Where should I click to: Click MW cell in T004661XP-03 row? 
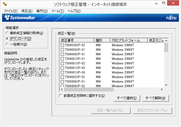click(x=98, y=68)
